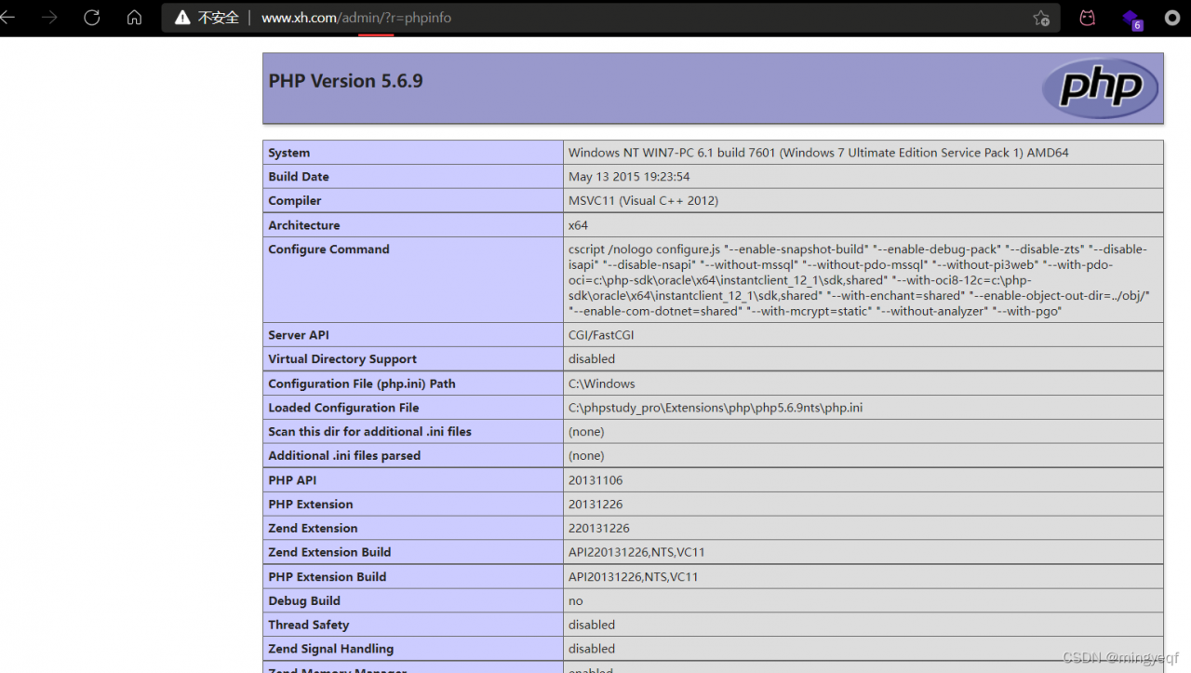Select '(none)' in the Scan this dir row
Viewport: 1191px width, 673px height.
tap(586, 432)
